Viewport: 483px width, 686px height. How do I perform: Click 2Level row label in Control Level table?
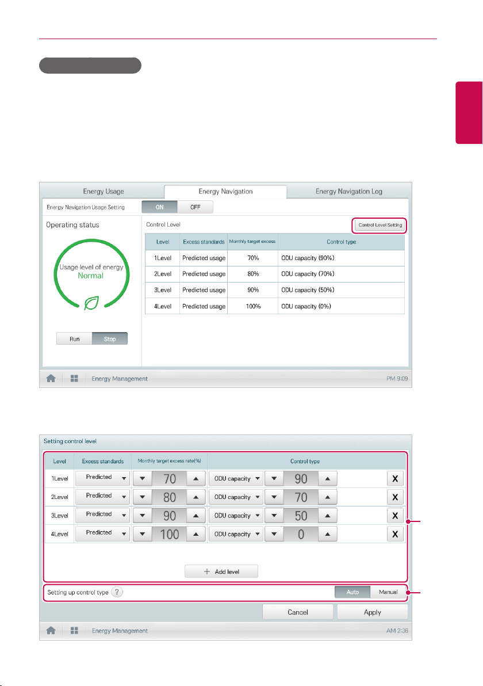pyautogui.click(x=163, y=274)
